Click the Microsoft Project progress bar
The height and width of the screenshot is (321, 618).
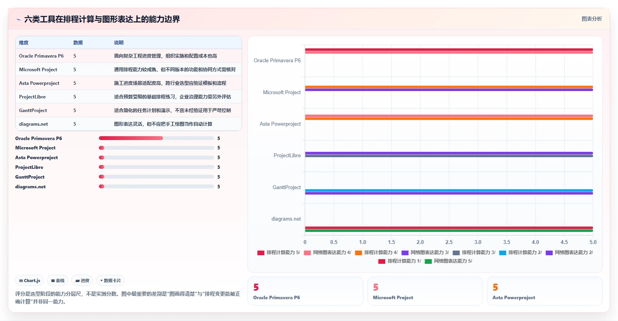pos(156,148)
